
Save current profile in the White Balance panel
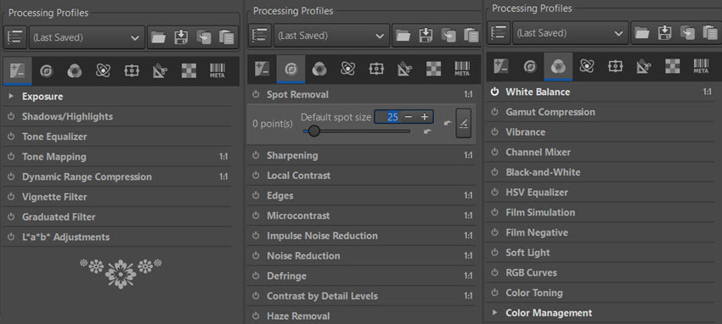pos(664,32)
